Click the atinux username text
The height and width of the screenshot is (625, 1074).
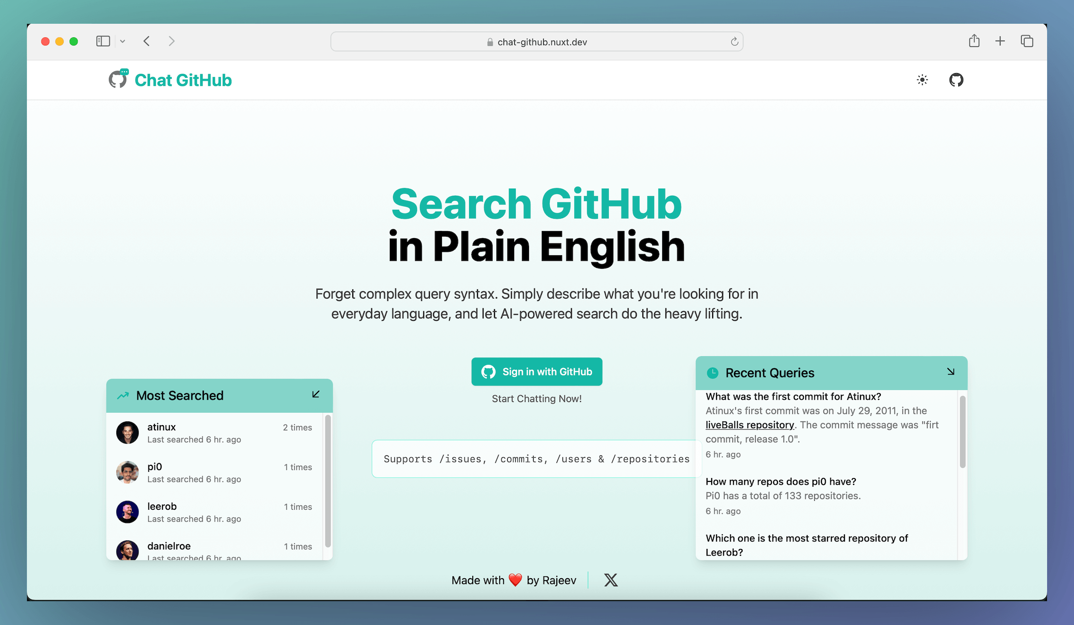pos(162,427)
